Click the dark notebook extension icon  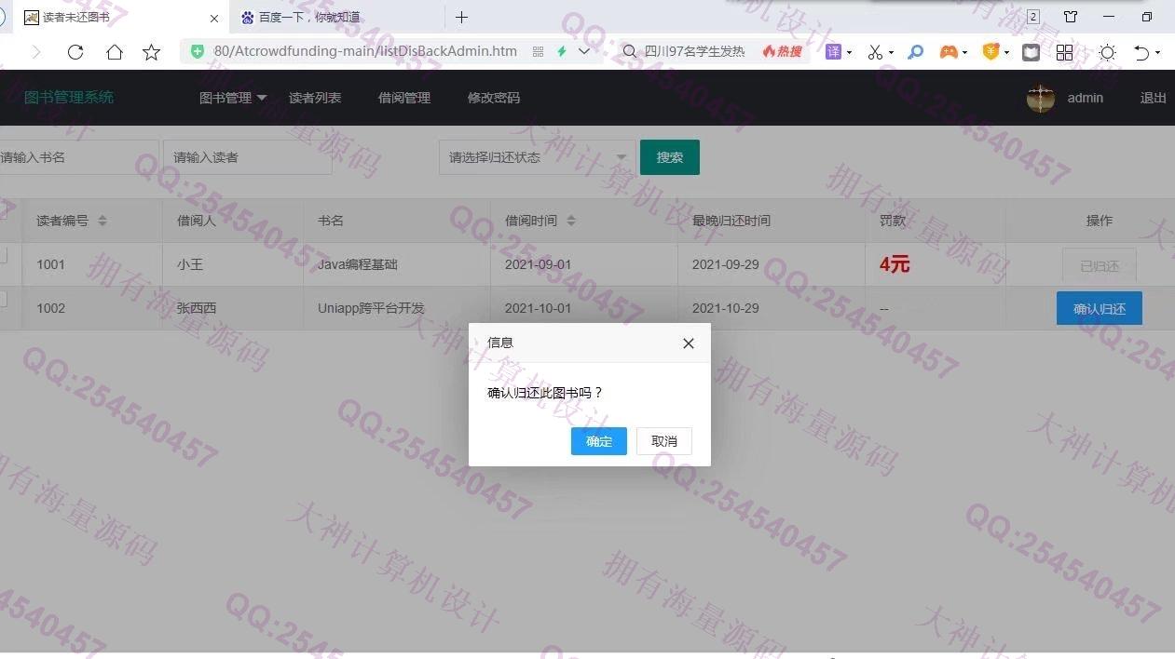point(1031,52)
